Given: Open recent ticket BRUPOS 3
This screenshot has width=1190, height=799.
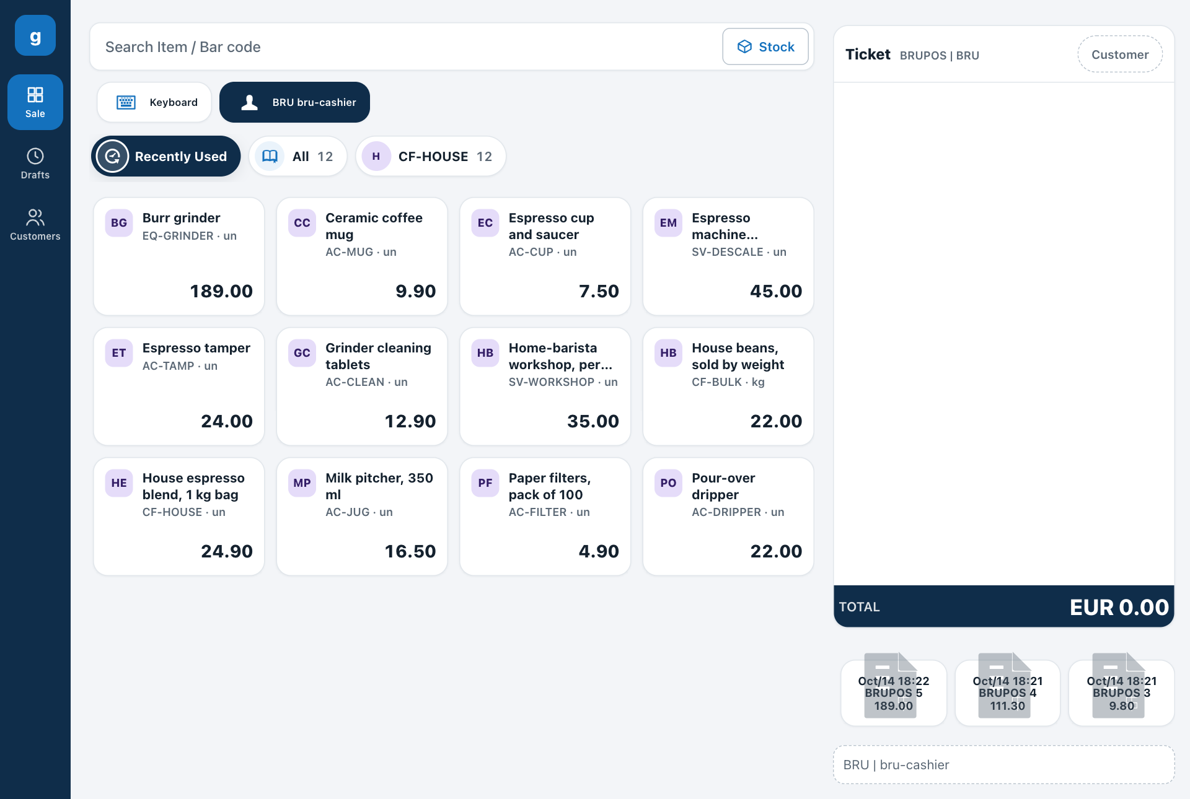Looking at the screenshot, I should click(1122, 692).
